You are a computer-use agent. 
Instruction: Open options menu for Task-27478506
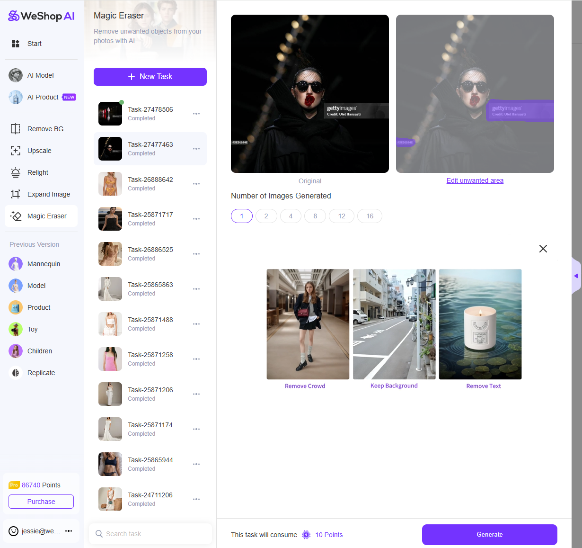point(196,114)
